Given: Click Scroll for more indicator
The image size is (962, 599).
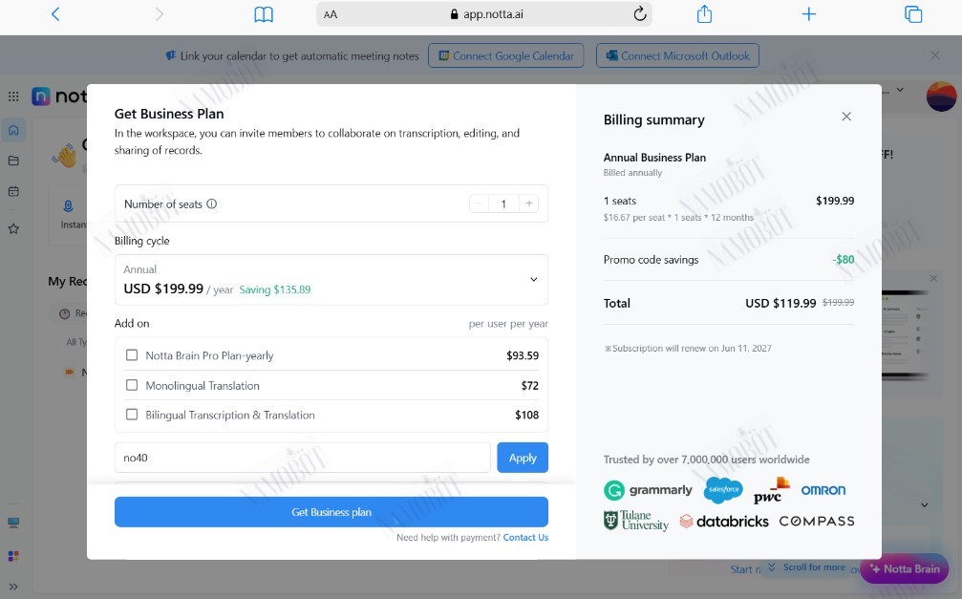Looking at the screenshot, I should point(807,567).
